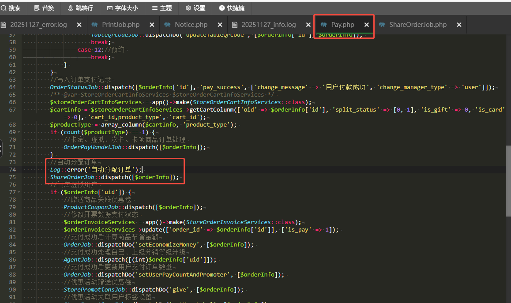Switch to the PrintJob.php tab
The height and width of the screenshot is (303, 511).
(120, 25)
